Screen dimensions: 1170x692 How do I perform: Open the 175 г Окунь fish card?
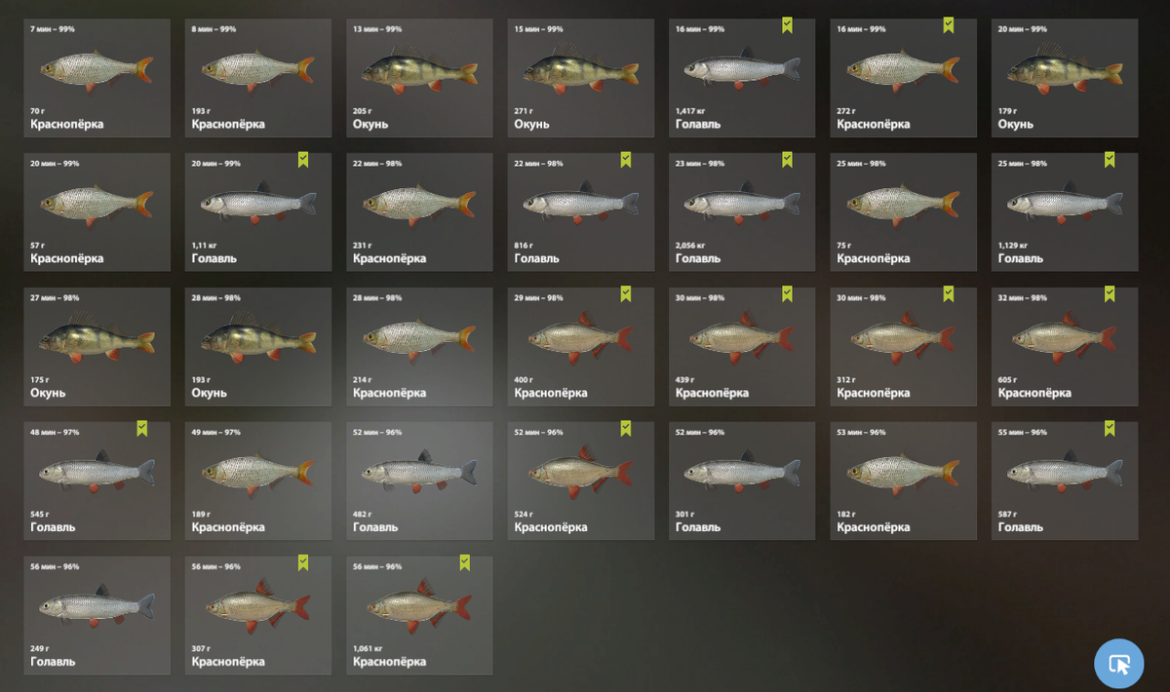[97, 347]
